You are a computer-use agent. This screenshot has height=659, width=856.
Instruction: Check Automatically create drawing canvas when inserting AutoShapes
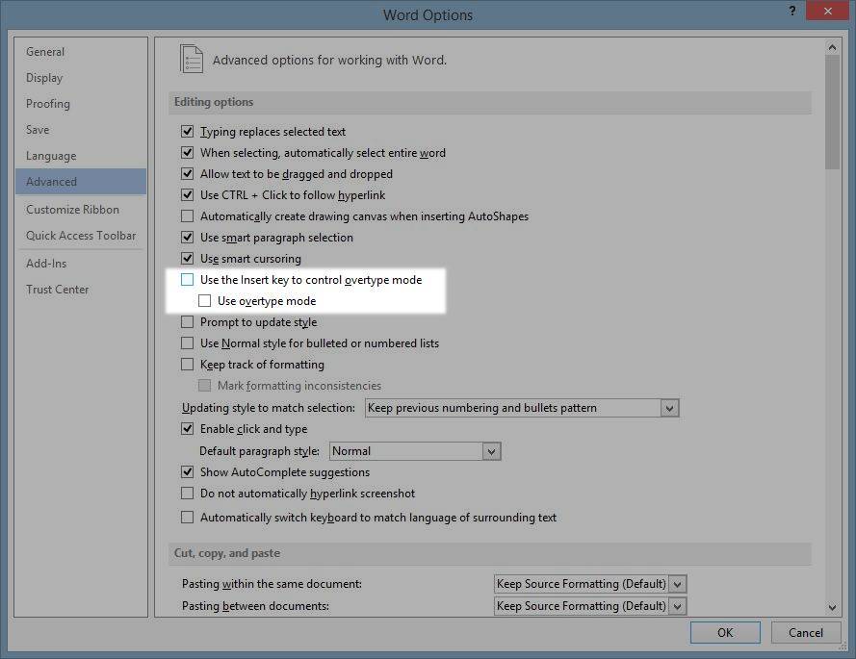click(x=188, y=215)
